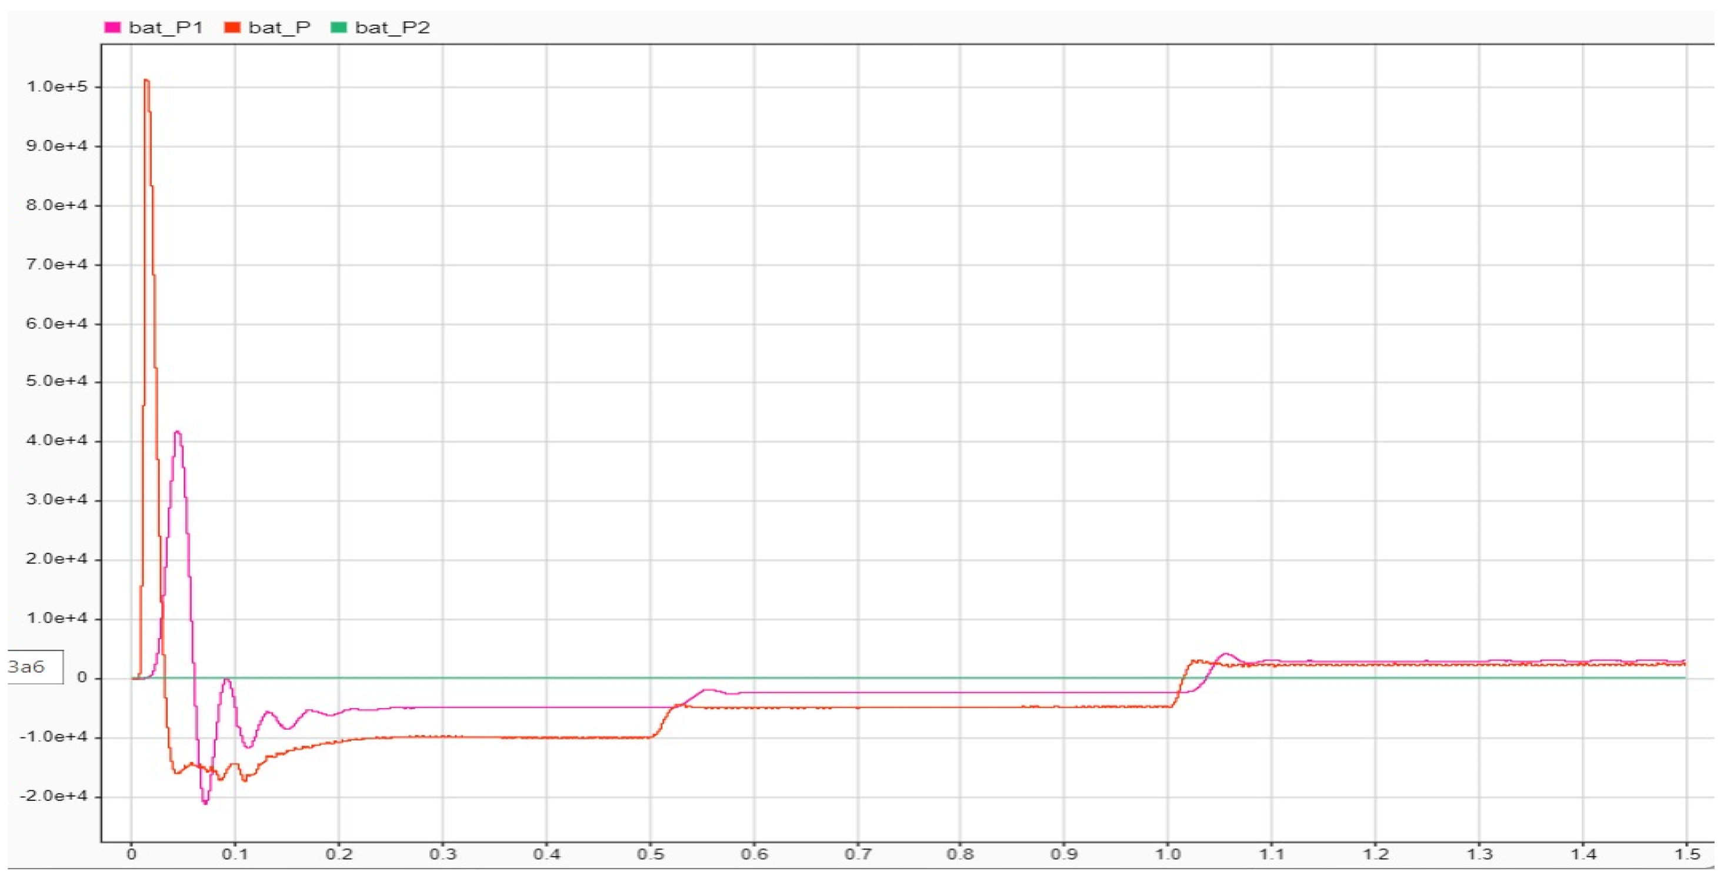This screenshot has width=1724, height=882.
Task: Click the pink overshoot bump after x=1.0
Action: tap(1225, 654)
